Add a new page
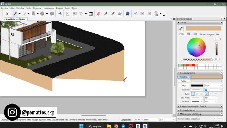The image size is (227, 128). pyautogui.click(x=135, y=14)
